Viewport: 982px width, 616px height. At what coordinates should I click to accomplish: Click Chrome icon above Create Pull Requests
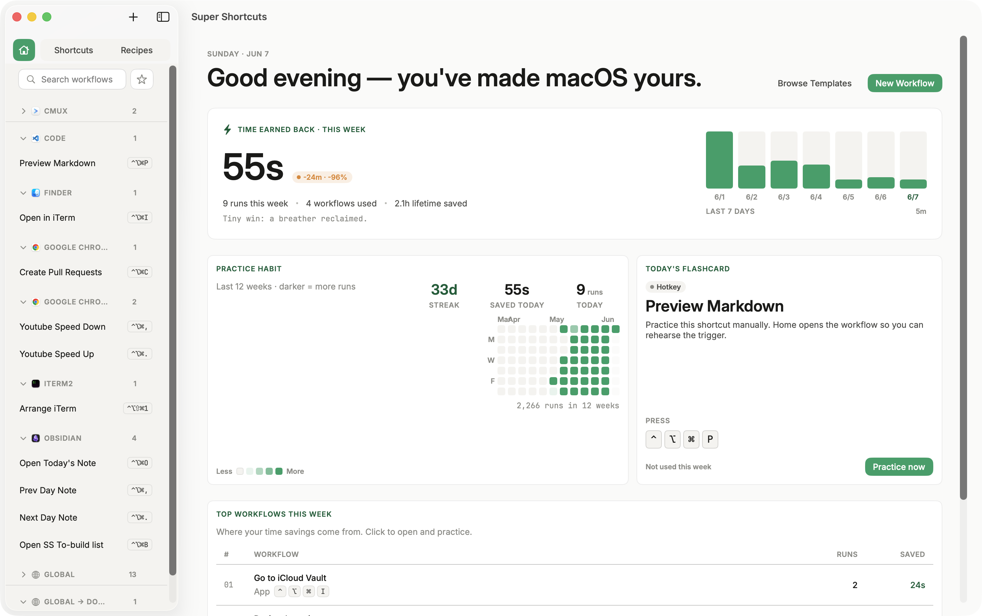(x=36, y=247)
